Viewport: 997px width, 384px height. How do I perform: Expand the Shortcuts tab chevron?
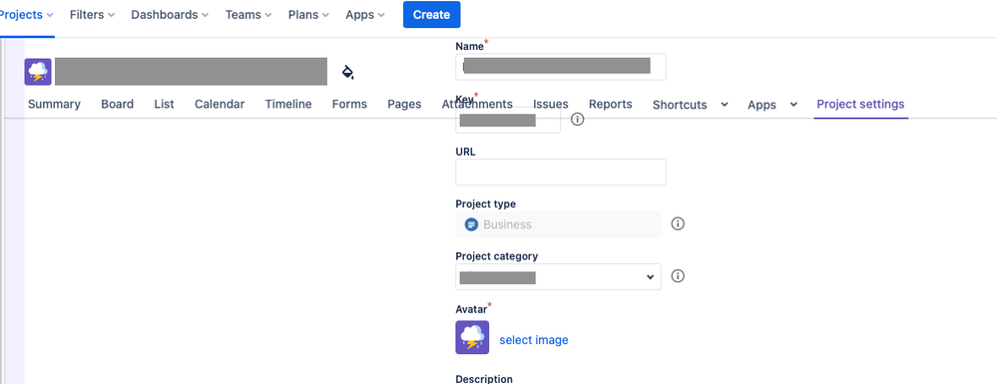725,105
